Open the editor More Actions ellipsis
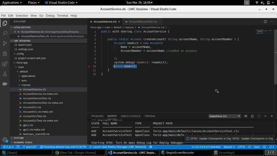 click(272, 22)
